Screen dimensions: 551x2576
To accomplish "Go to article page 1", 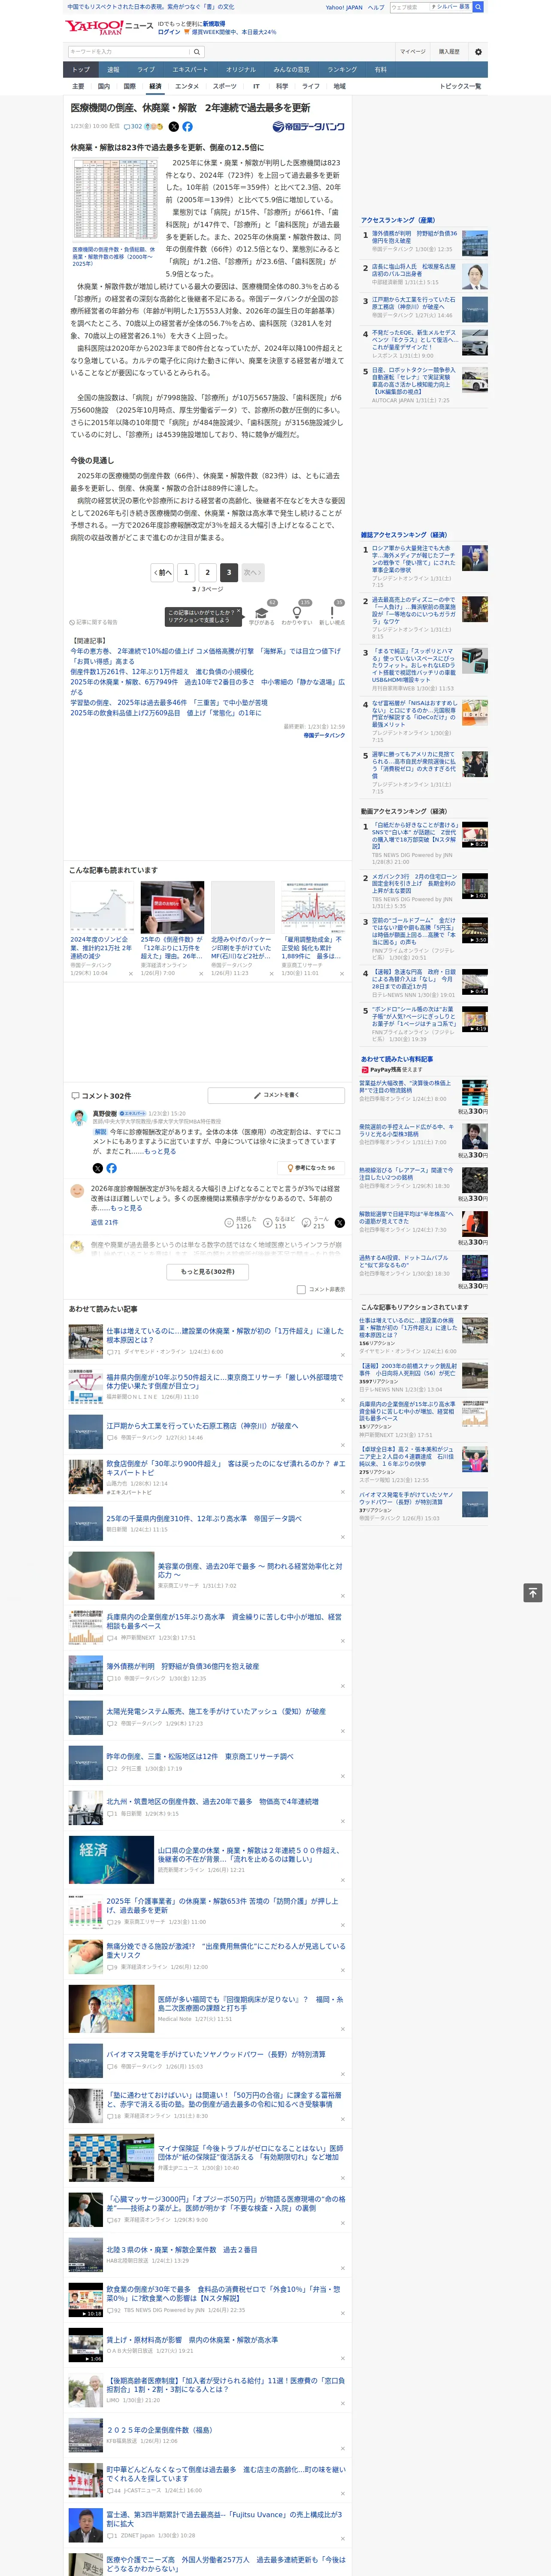I will [x=186, y=573].
